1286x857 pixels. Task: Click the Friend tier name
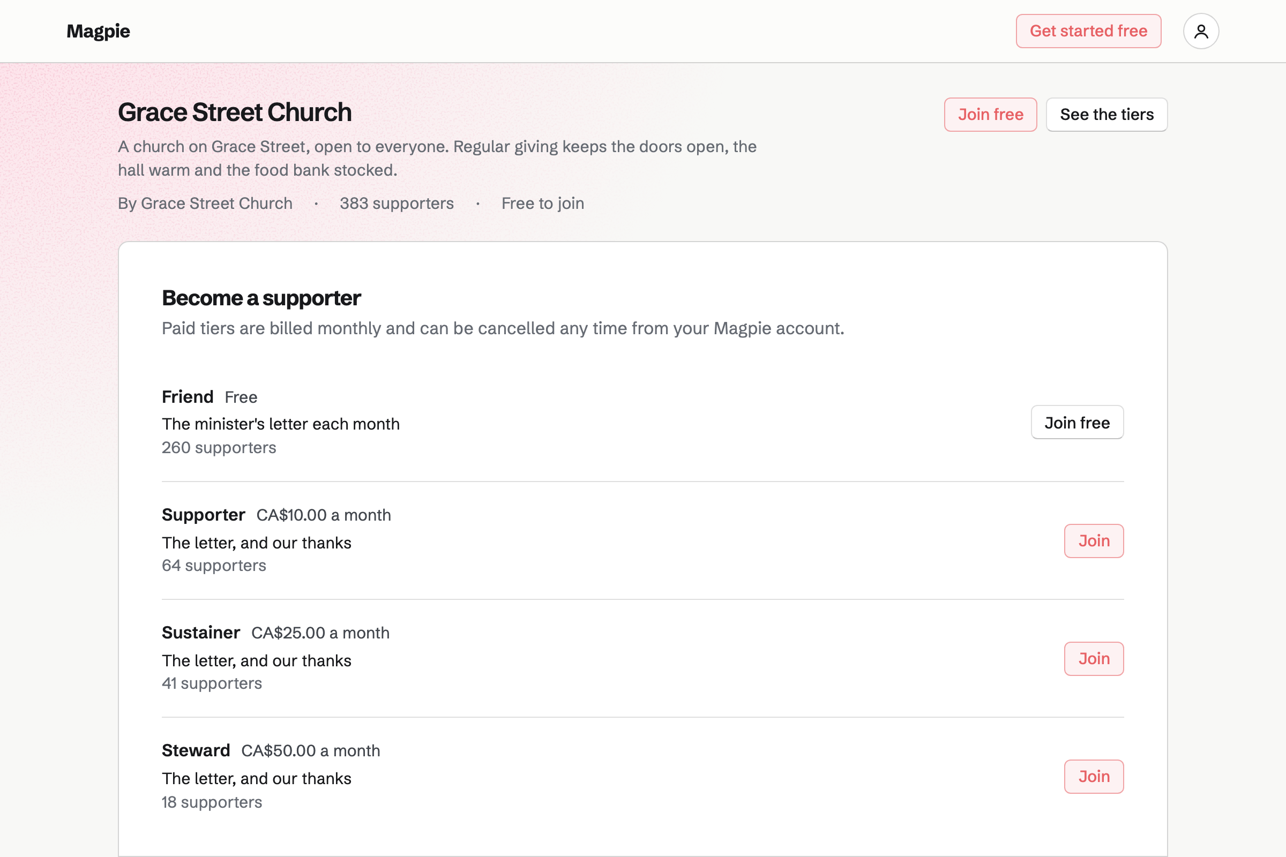pos(188,397)
